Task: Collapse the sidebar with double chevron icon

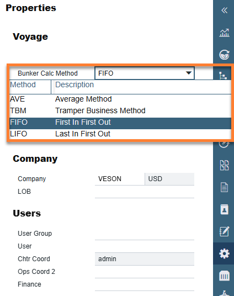Action: tap(225, 10)
